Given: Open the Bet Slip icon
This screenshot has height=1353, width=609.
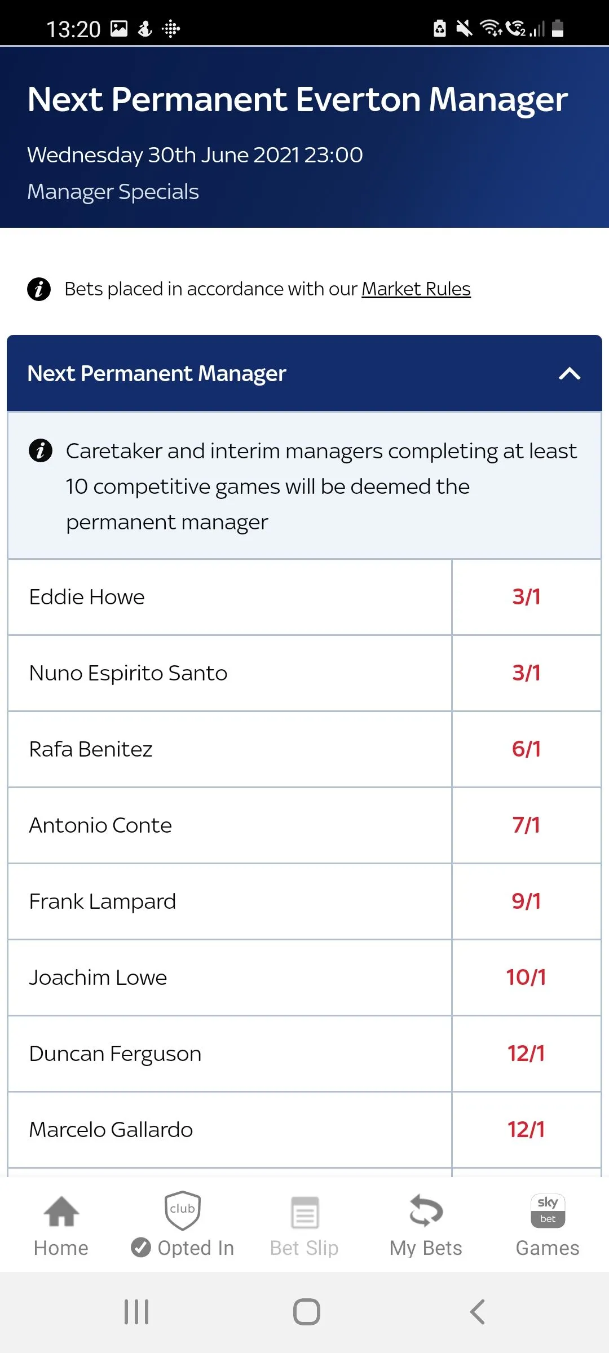Looking at the screenshot, I should [x=304, y=1212].
